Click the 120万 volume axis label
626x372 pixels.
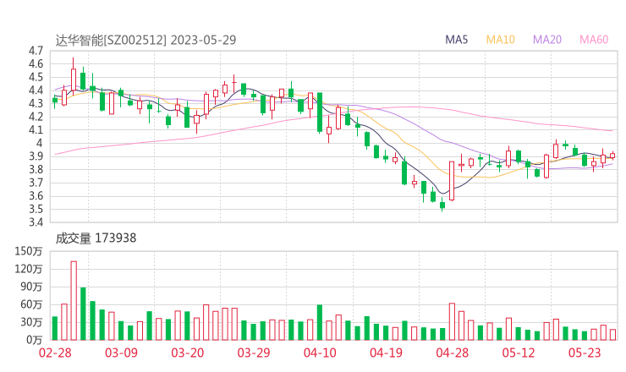coord(29,269)
